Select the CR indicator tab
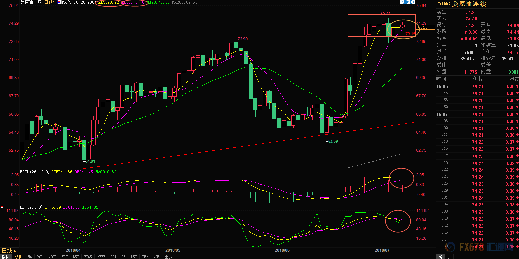Image resolution: width=519 pixels, height=259 pixels. coord(123,257)
